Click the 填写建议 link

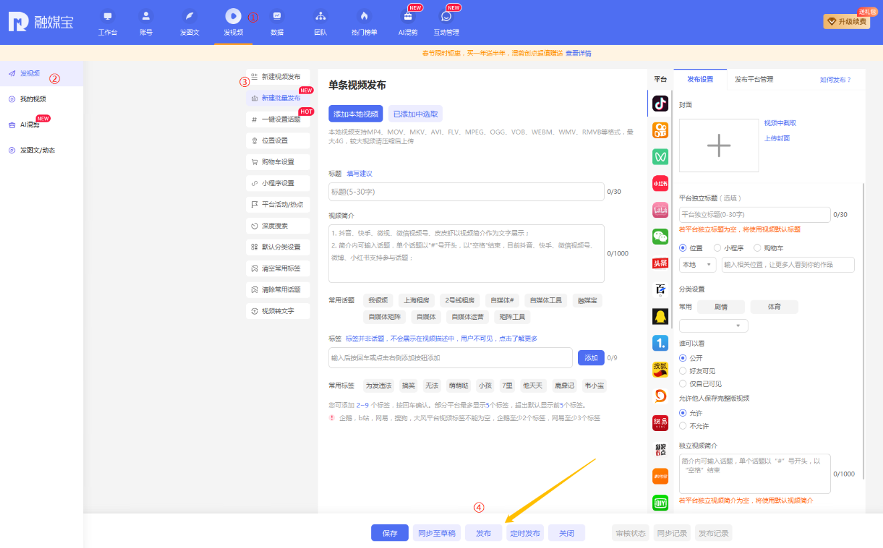tap(359, 174)
